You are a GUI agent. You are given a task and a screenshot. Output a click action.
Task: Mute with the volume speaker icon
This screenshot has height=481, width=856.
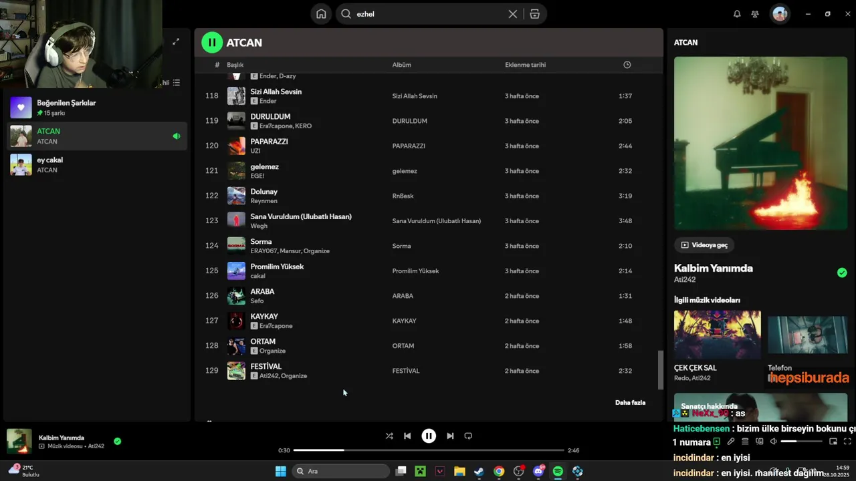point(773,442)
